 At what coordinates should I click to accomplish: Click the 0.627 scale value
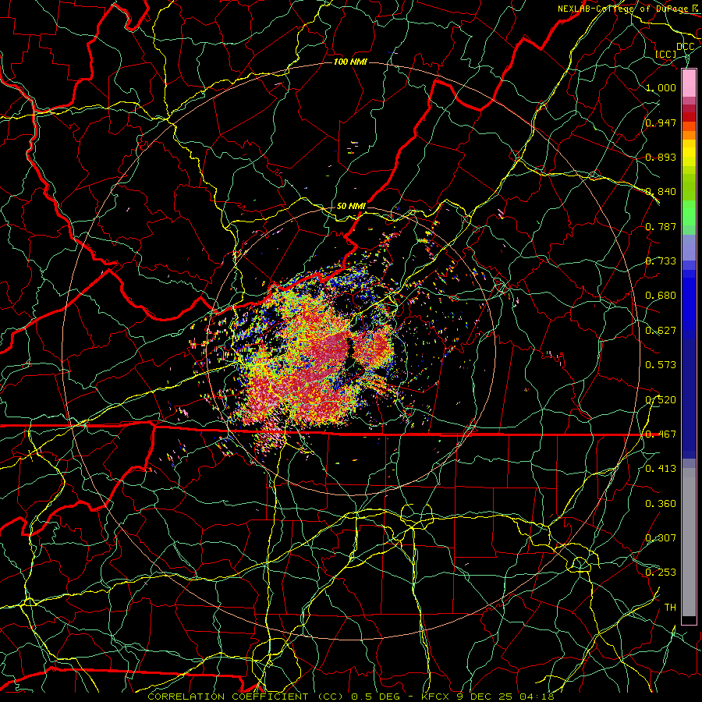point(661,331)
